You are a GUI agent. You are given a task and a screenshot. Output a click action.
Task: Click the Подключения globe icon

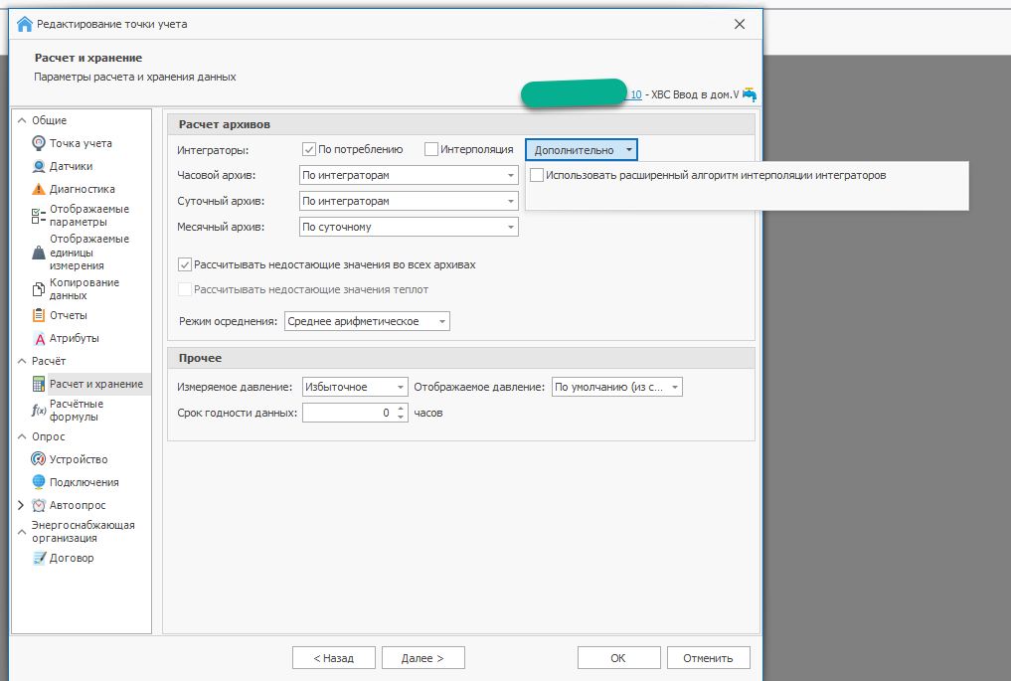tap(39, 482)
